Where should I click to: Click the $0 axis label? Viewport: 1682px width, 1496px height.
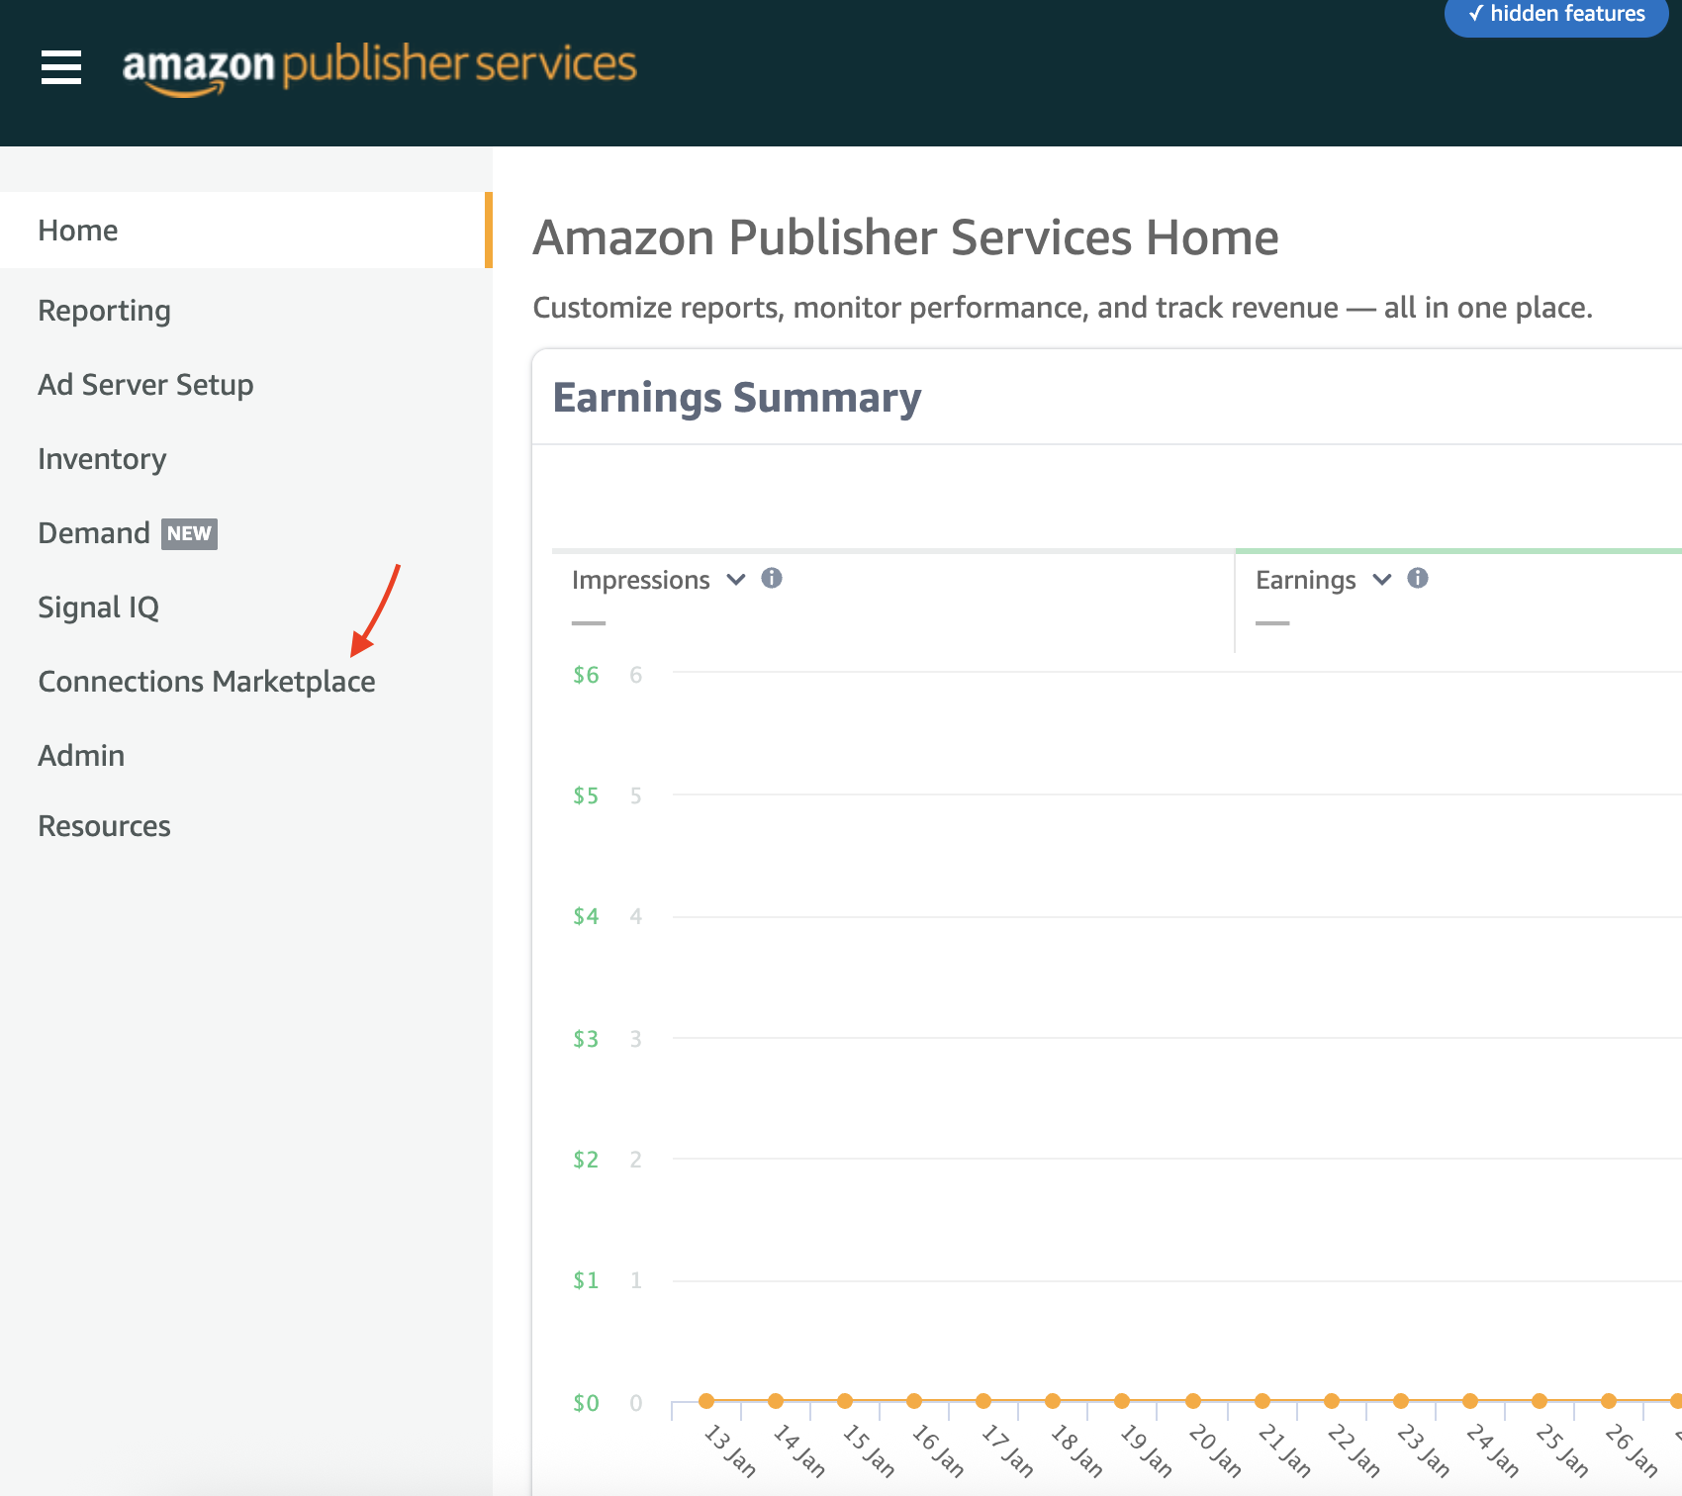(x=586, y=1403)
